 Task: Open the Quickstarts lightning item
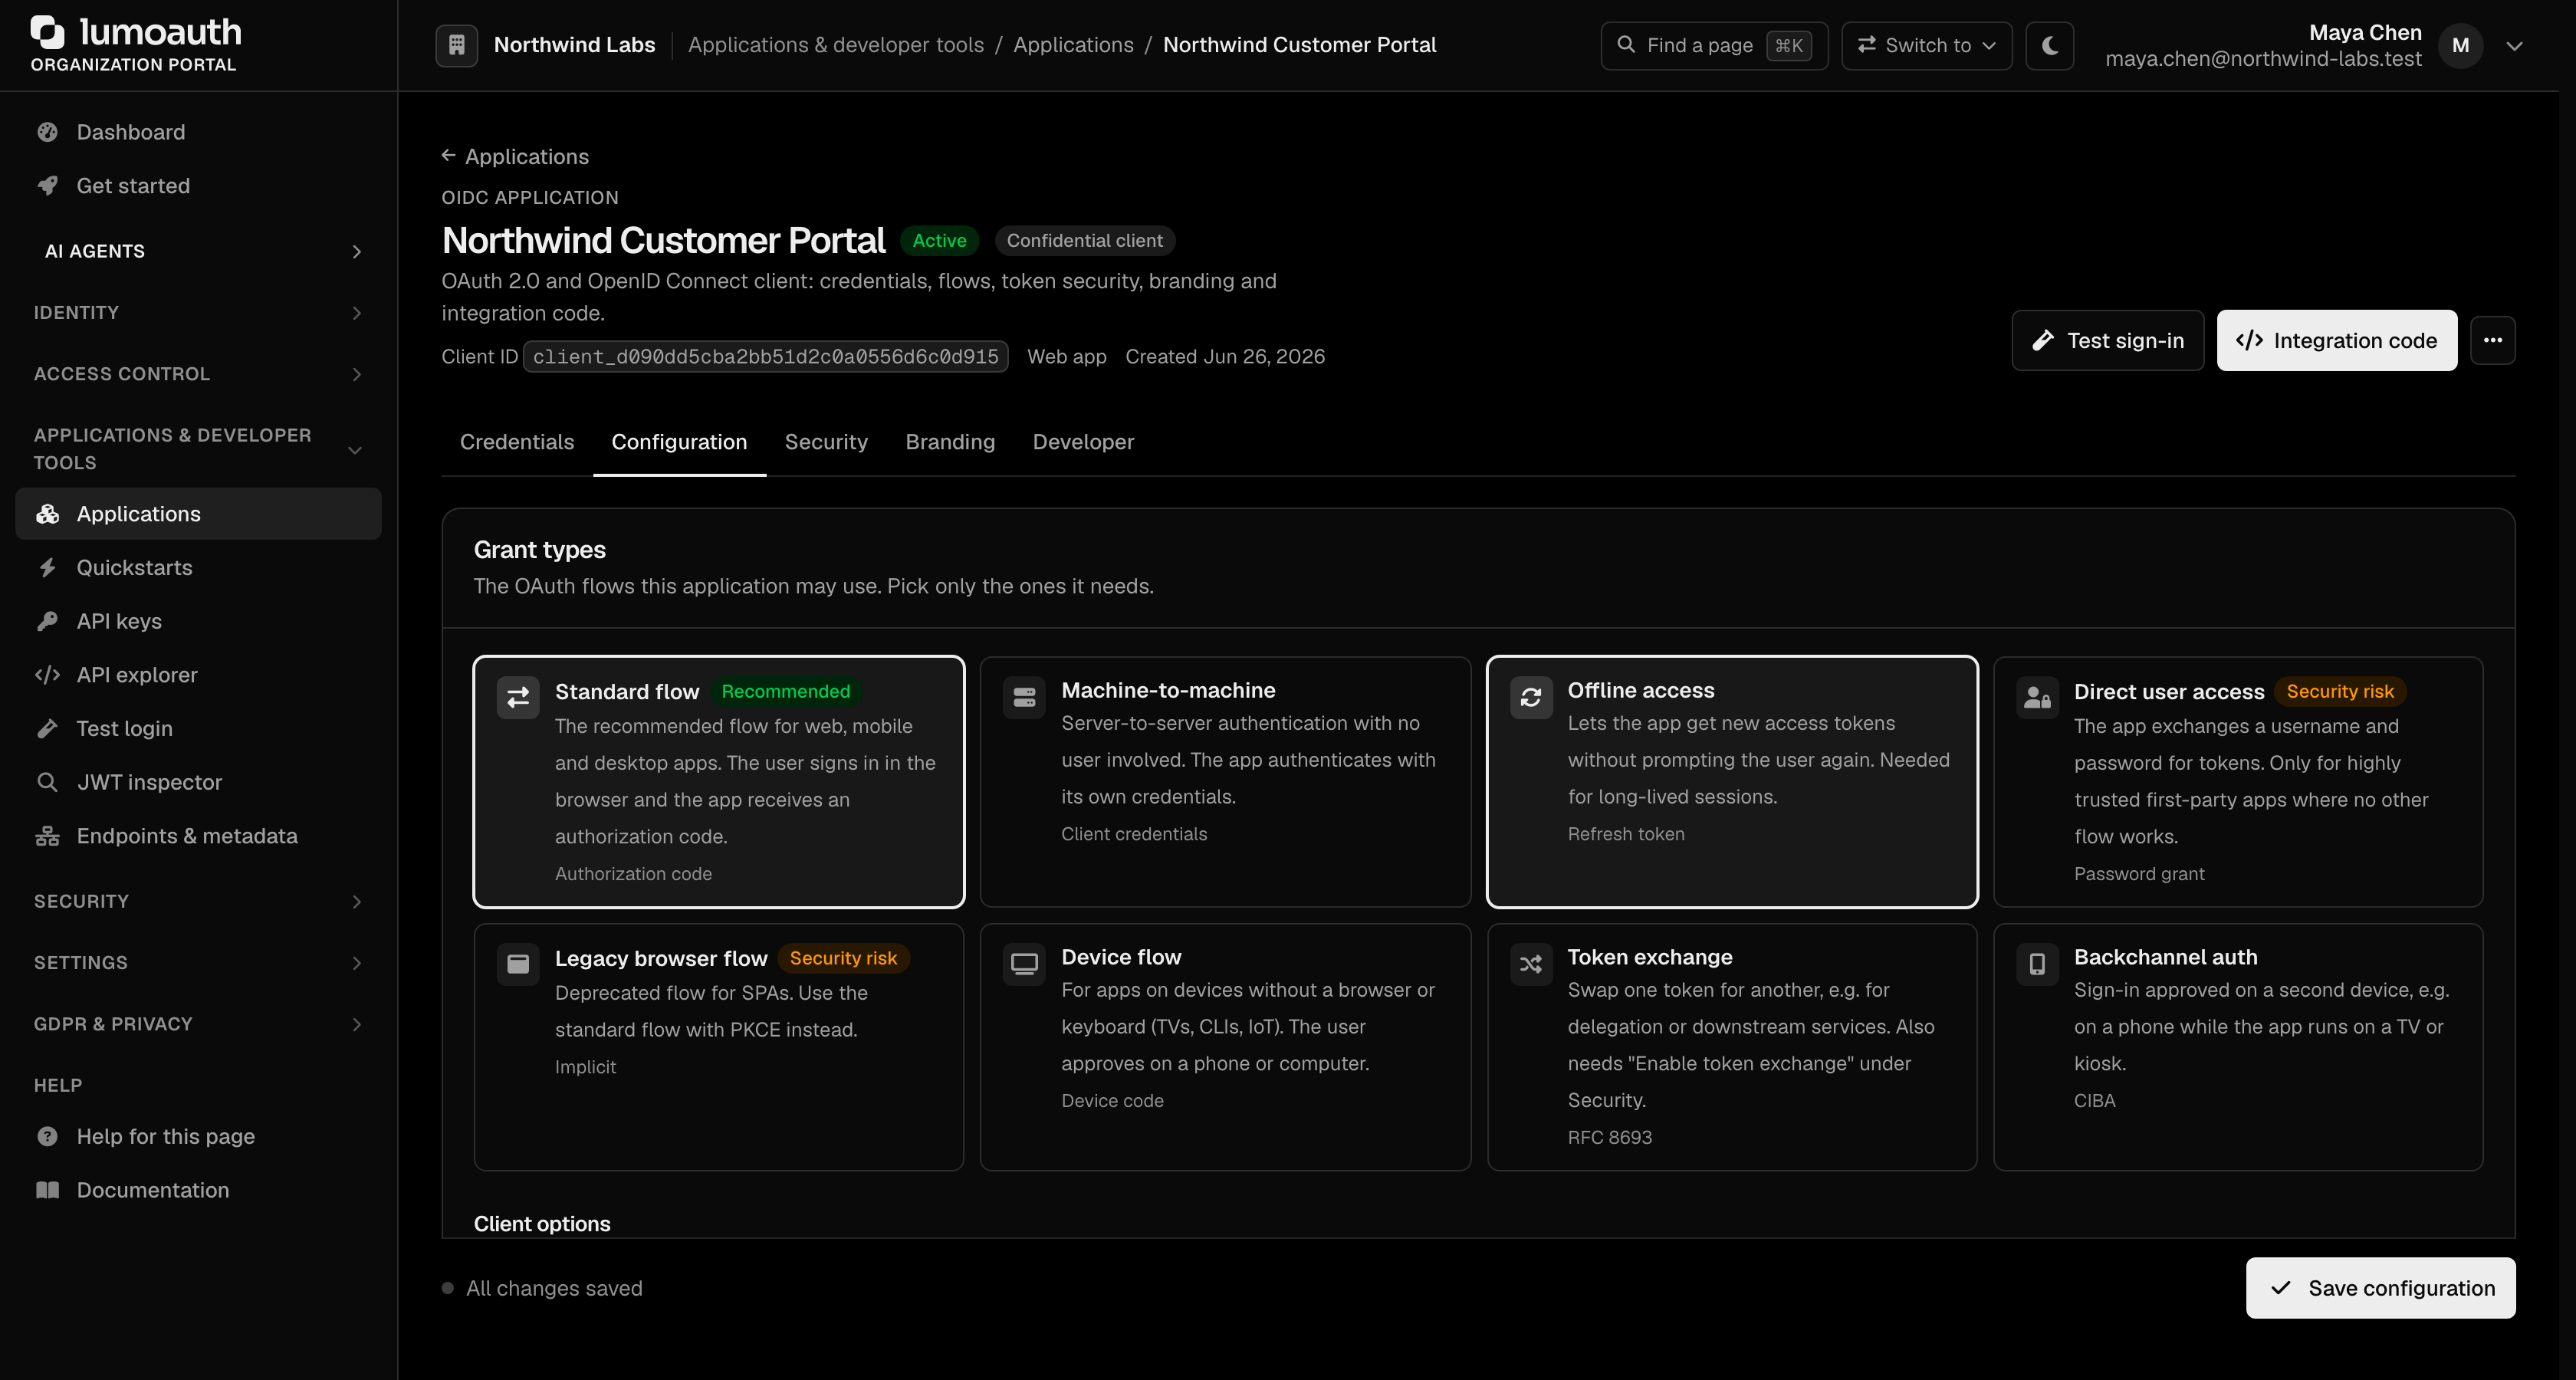tap(198, 568)
